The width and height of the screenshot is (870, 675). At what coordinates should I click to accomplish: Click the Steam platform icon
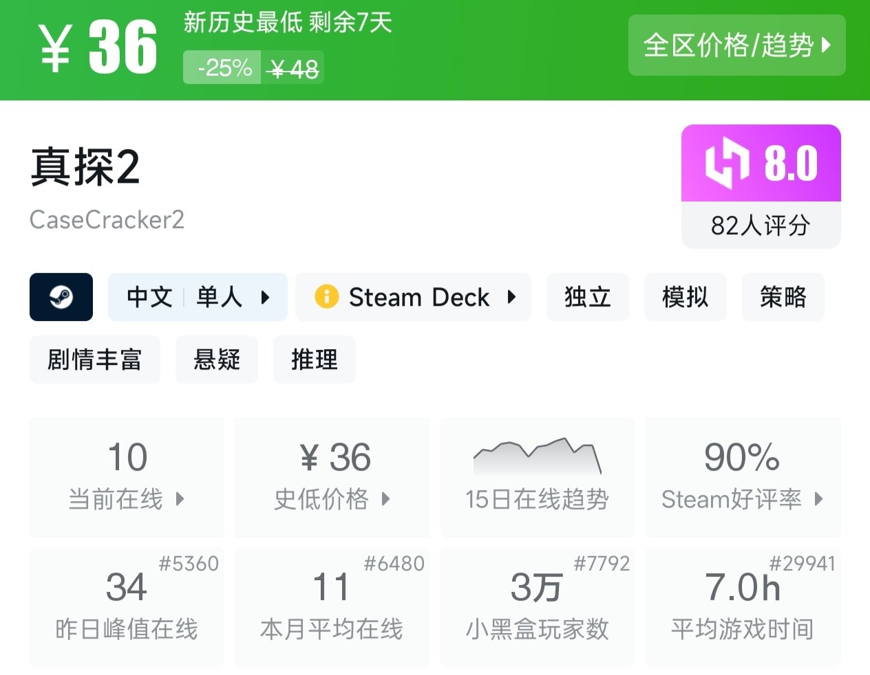[61, 297]
